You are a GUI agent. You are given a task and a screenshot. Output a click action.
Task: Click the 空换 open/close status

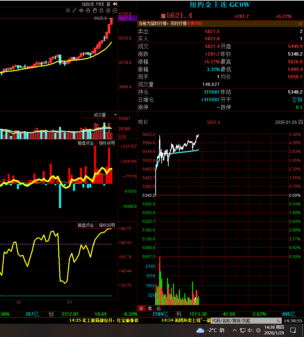coord(297,100)
